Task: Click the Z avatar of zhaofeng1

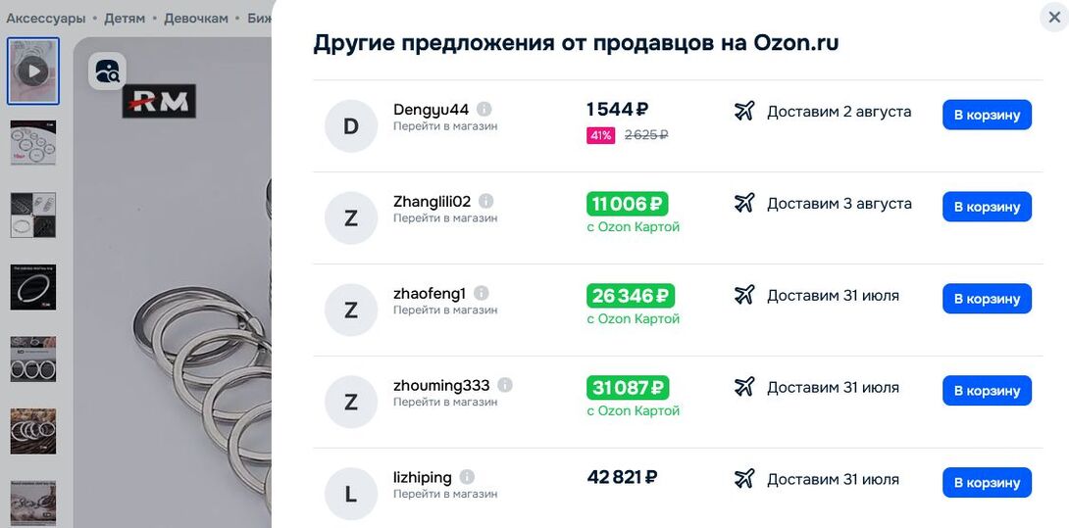Action: [351, 310]
